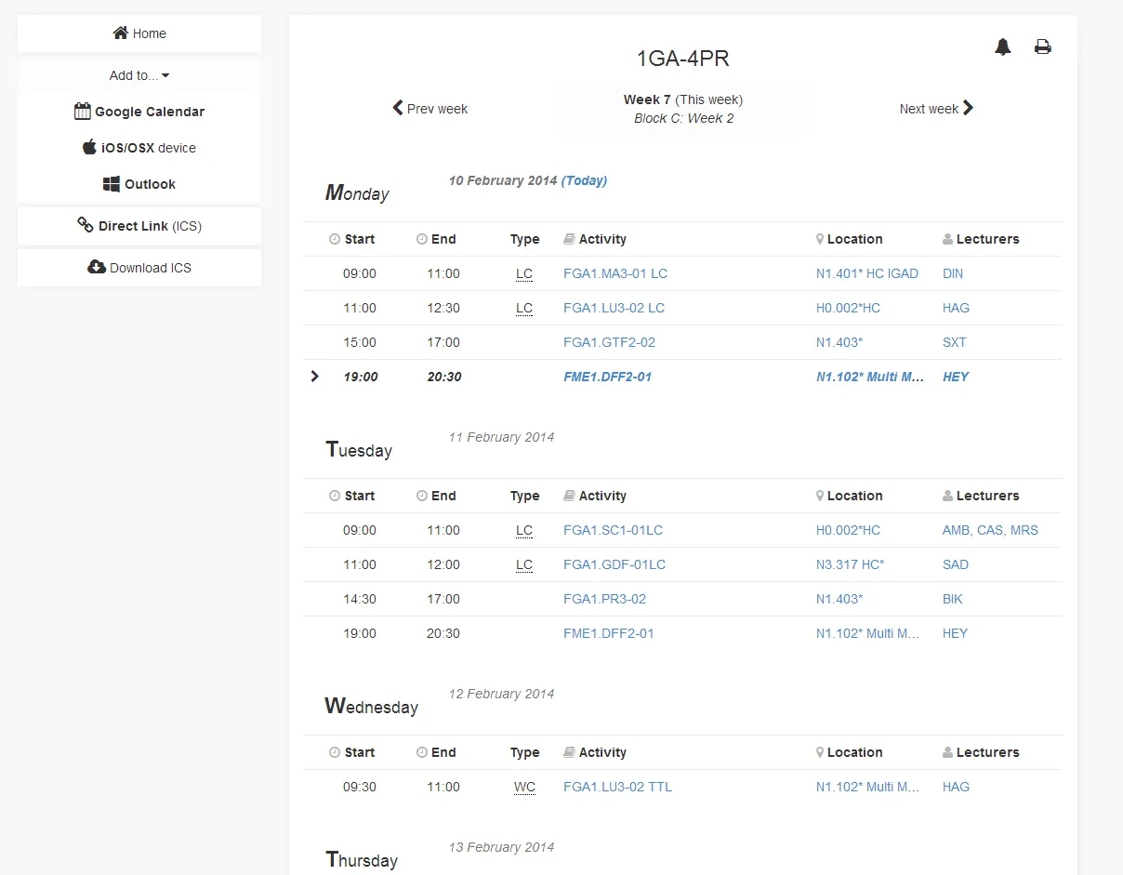The width and height of the screenshot is (1123, 875).
Task: Open lecturer SXT
Action: coord(955,342)
